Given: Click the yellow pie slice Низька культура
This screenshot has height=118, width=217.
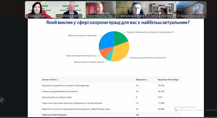Looking at the screenshot, I should [122, 52].
